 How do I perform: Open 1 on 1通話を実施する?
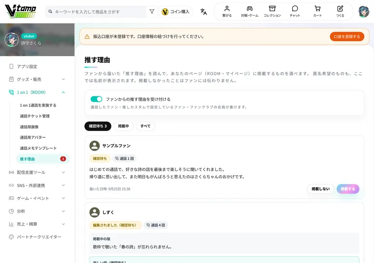pyautogui.click(x=38, y=105)
